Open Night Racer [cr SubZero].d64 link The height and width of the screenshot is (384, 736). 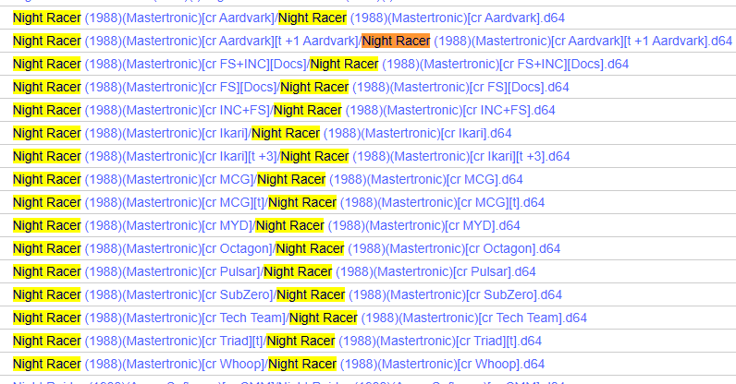click(288, 294)
